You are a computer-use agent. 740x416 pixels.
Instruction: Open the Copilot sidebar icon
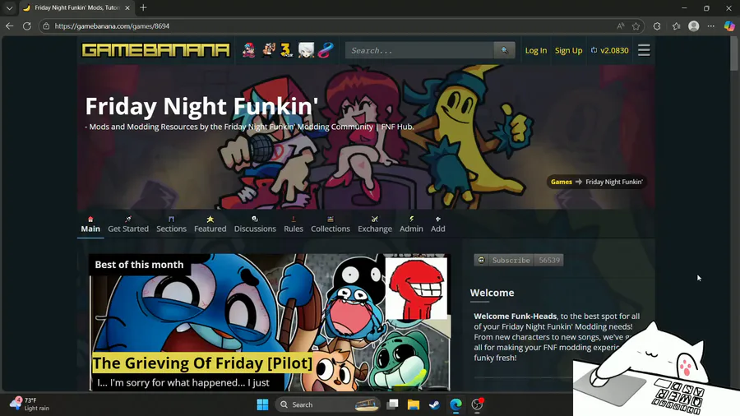729,26
